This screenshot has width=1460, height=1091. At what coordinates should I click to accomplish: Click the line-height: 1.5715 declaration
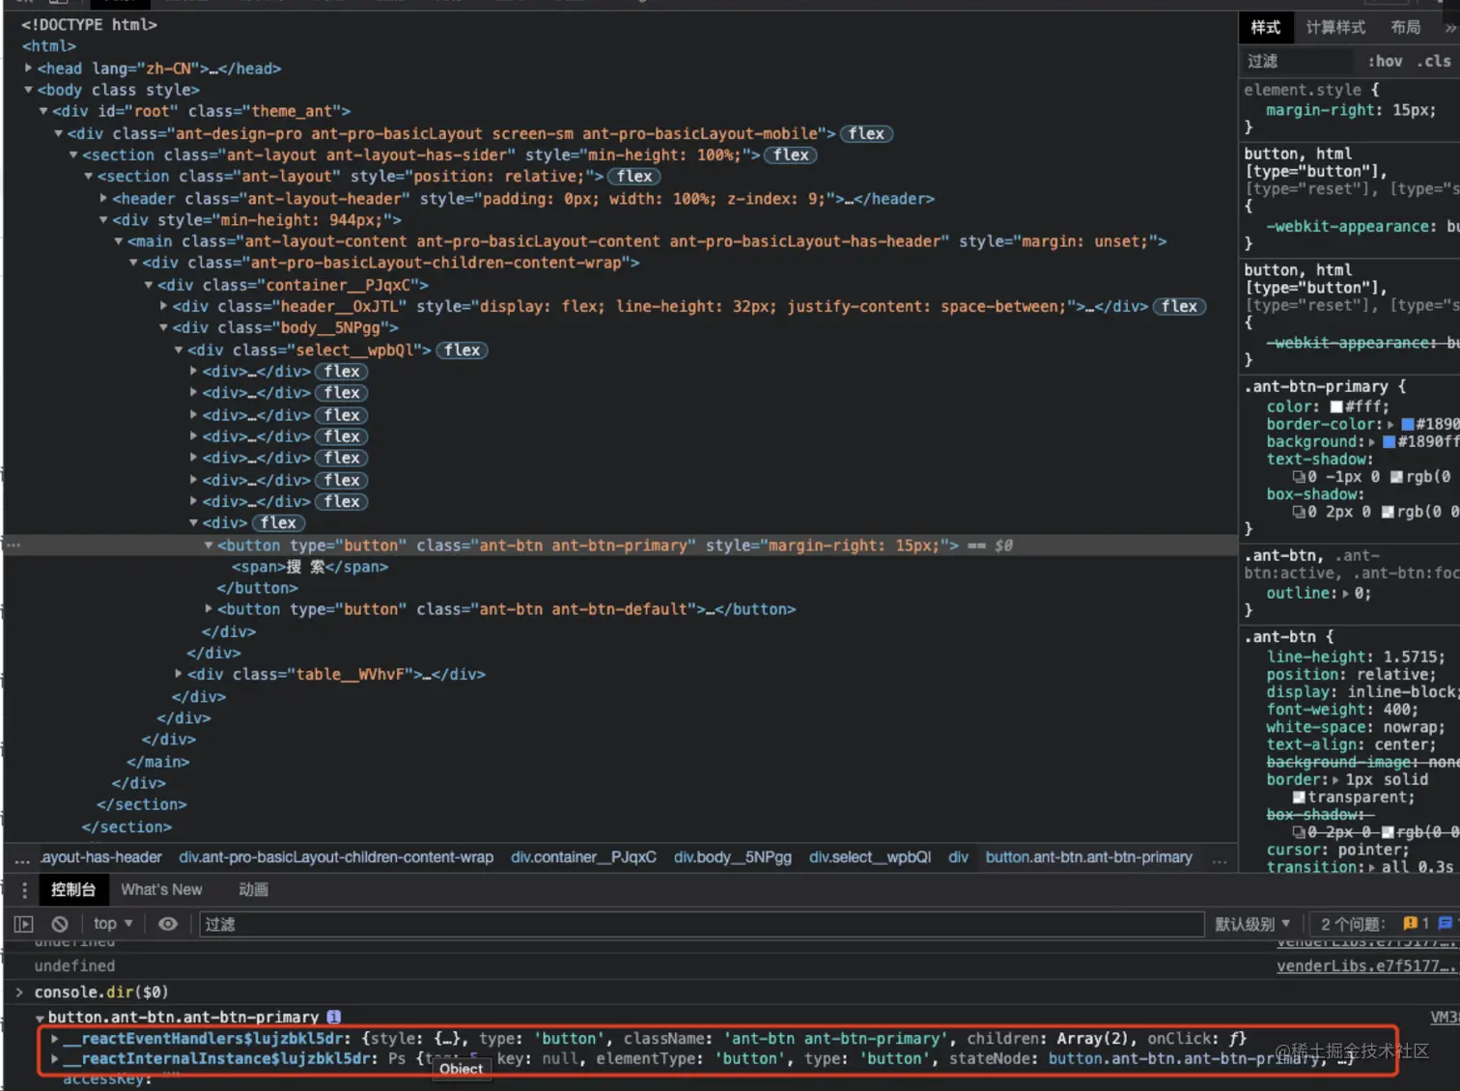(x=1356, y=657)
